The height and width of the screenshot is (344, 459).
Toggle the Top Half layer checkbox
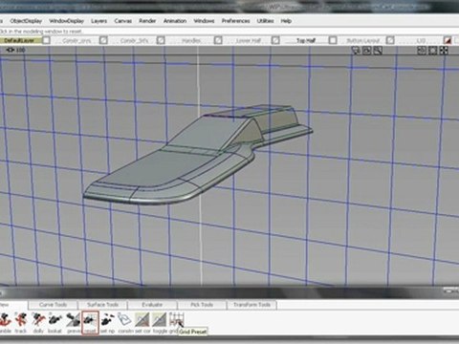(x=333, y=40)
